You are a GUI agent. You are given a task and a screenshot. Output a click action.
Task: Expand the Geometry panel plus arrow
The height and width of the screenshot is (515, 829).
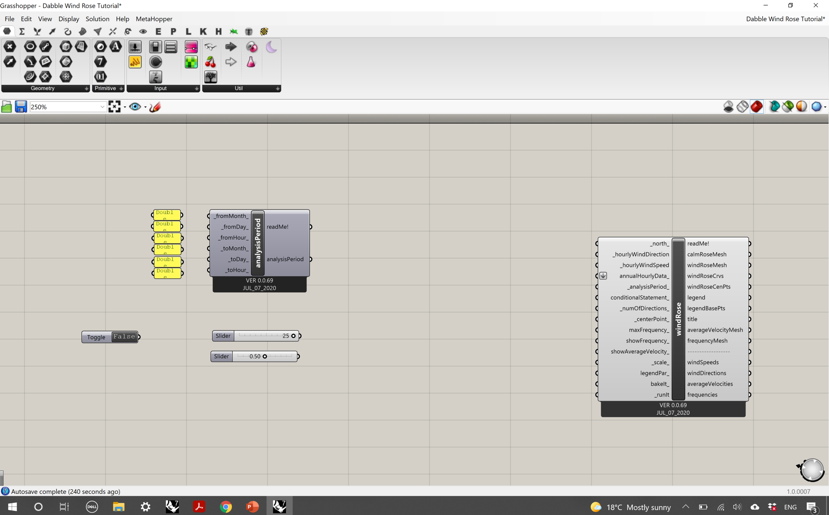(x=87, y=88)
